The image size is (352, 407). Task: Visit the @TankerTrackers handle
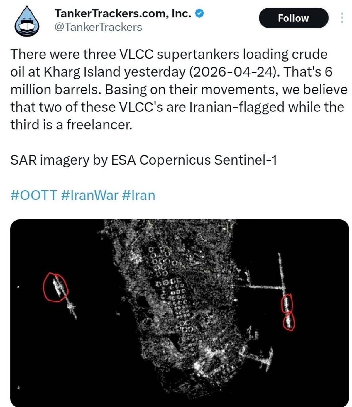coord(98,27)
